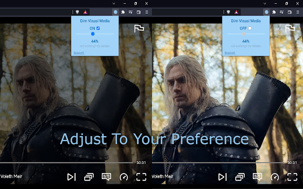Click the flag icon on left video
The height and width of the screenshot is (189, 303).
tap(139, 28)
